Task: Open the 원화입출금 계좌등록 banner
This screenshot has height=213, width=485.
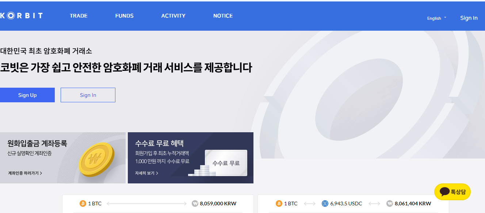Action: click(x=63, y=158)
